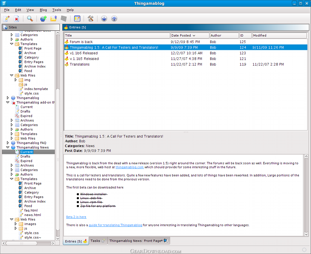
Task: Click the news.html file icon
Action: (21, 215)
